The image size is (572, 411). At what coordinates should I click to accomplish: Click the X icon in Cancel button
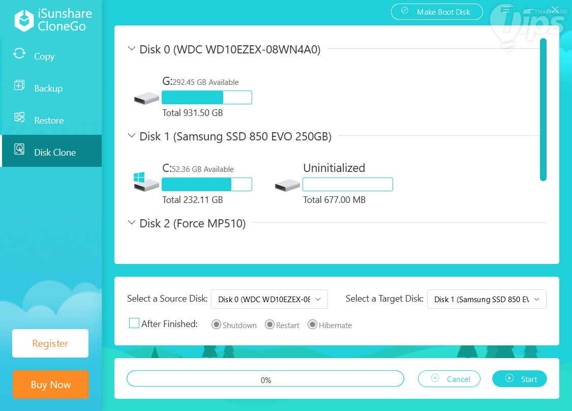[x=435, y=378]
